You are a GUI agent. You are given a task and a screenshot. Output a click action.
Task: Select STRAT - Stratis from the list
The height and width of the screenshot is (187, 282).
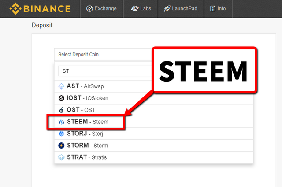(x=154, y=157)
